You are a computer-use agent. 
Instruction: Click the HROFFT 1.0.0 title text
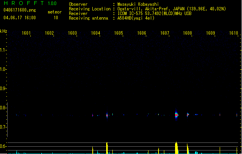coord(30,3)
